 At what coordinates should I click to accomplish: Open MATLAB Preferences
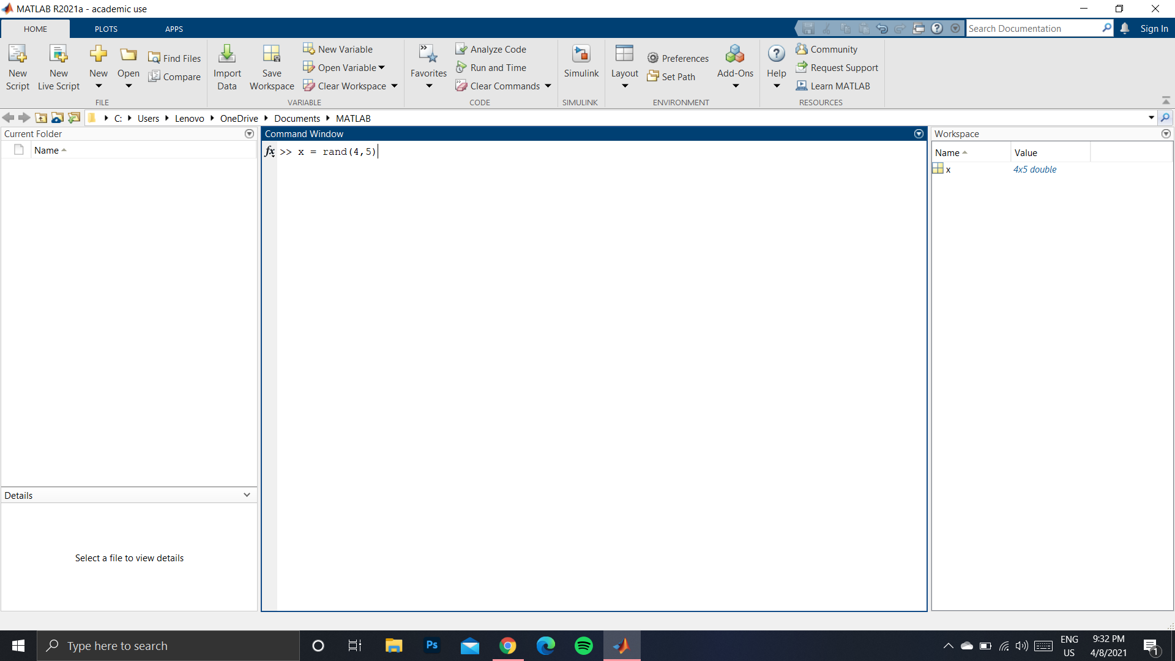point(677,58)
